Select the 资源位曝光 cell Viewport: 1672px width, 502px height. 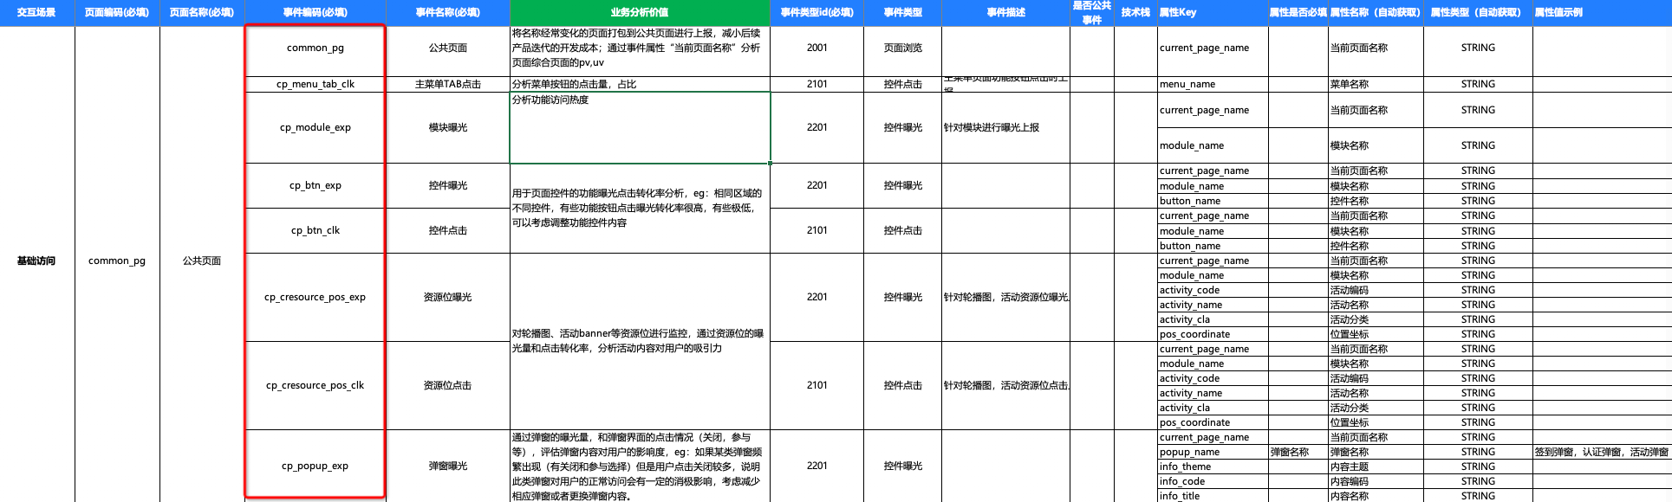[448, 297]
